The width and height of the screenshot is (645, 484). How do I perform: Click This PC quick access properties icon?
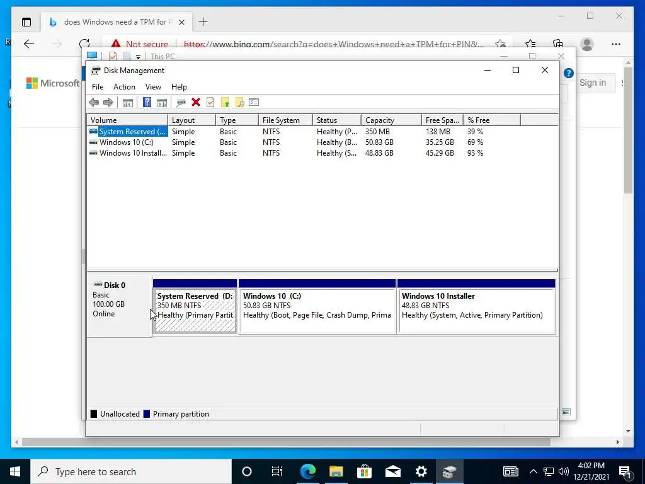coord(113,56)
